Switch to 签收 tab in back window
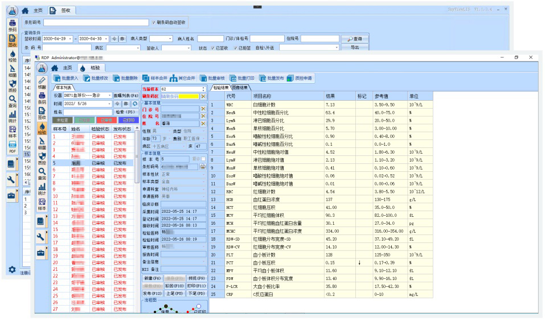 61,10
